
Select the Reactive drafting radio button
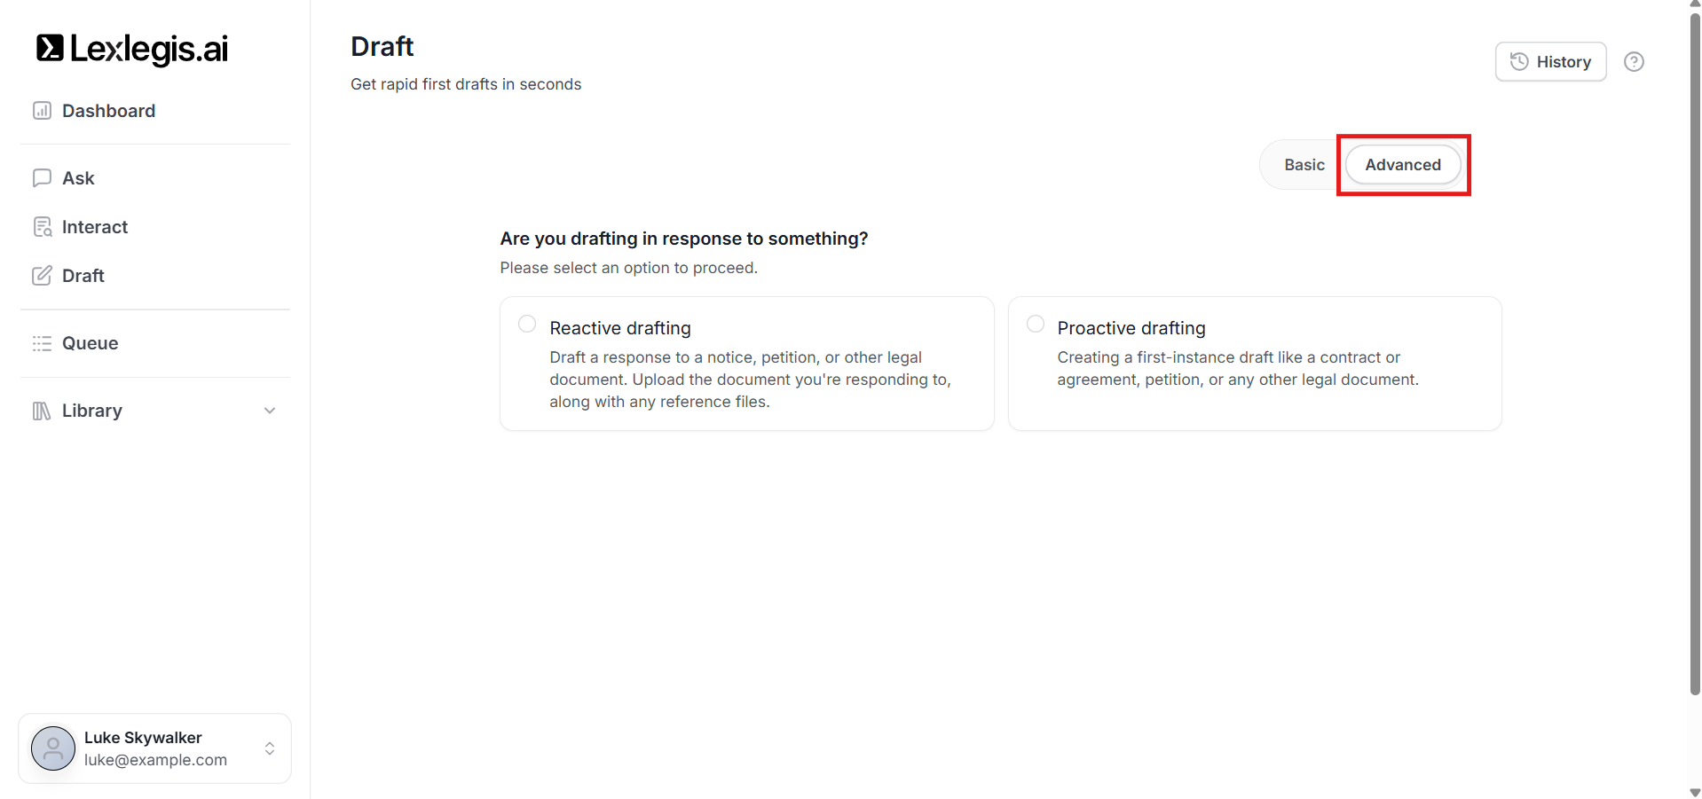[x=527, y=325]
